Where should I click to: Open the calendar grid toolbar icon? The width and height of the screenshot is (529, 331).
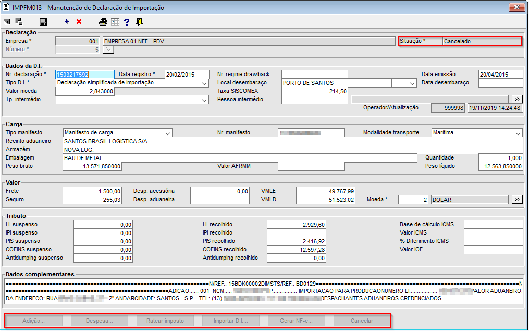115,22
